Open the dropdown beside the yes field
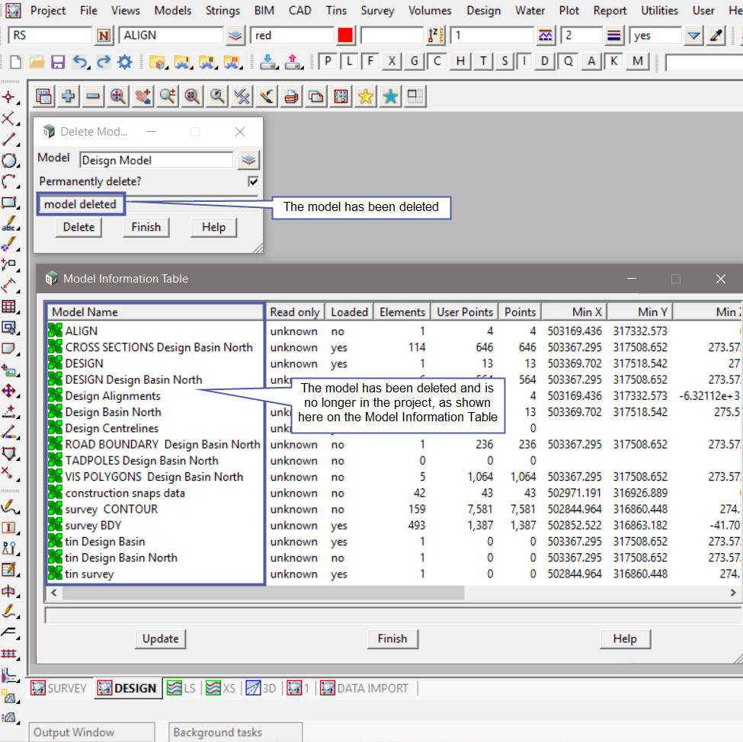This screenshot has width=743, height=742. pos(693,36)
